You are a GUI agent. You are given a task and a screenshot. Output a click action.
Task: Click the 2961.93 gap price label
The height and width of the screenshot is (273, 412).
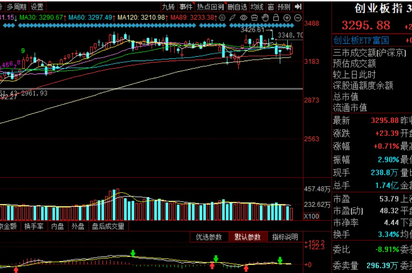click(34, 93)
